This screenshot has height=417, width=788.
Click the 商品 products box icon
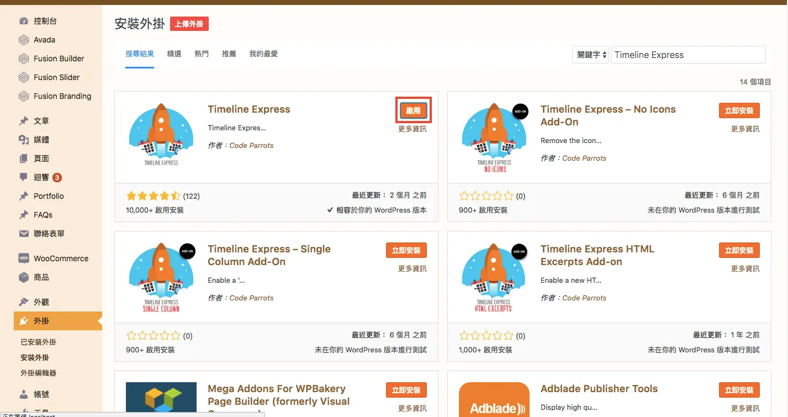pos(24,277)
